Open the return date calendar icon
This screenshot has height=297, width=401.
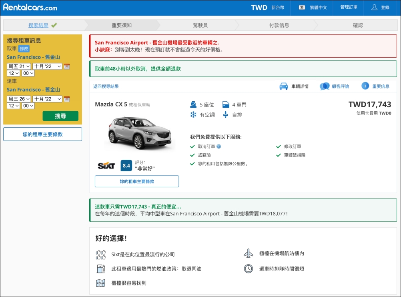click(67, 99)
